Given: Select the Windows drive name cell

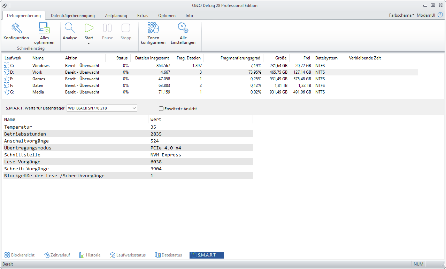Looking at the screenshot, I should click(x=41, y=66).
